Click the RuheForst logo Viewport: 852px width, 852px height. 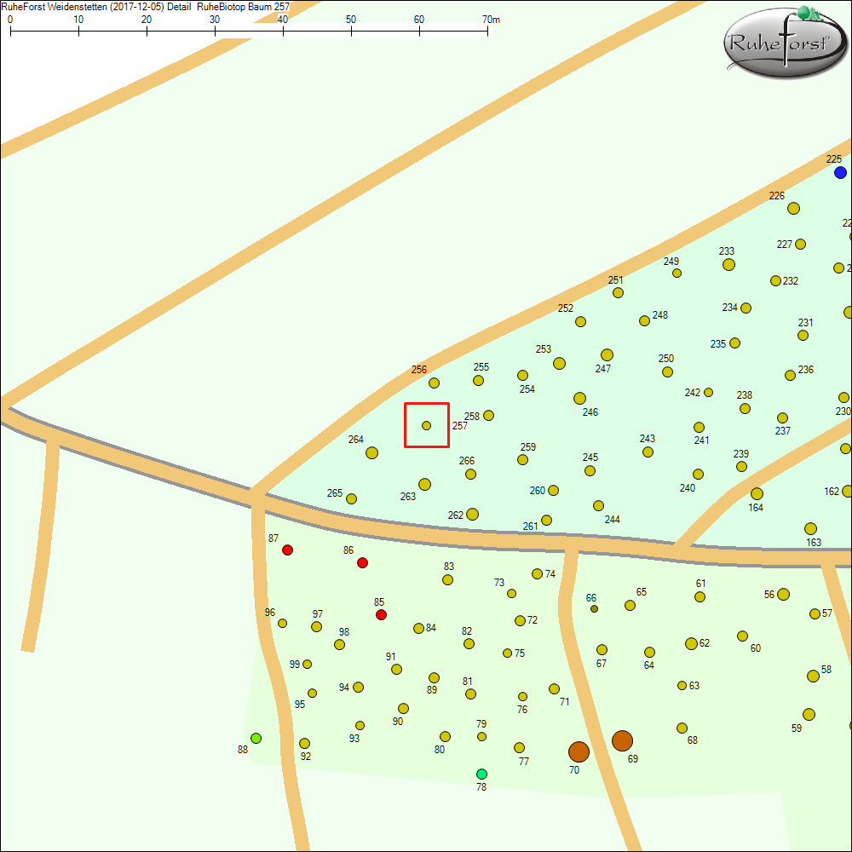784,43
